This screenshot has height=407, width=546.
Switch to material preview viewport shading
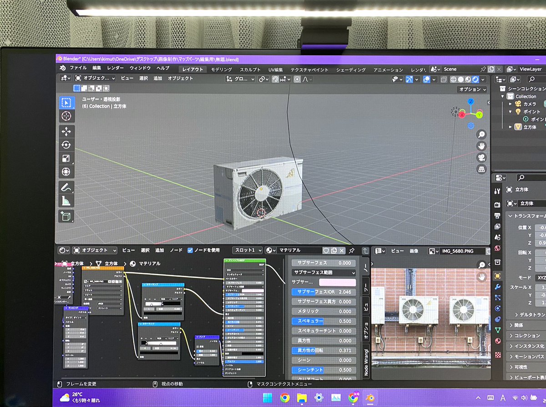point(468,80)
